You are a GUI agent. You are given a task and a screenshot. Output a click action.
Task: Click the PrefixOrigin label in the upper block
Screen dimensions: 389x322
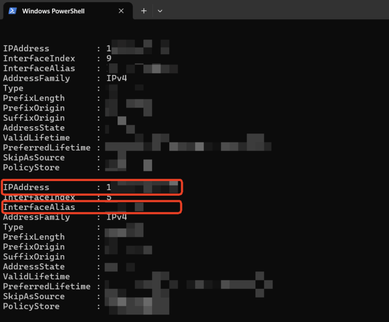(34, 108)
